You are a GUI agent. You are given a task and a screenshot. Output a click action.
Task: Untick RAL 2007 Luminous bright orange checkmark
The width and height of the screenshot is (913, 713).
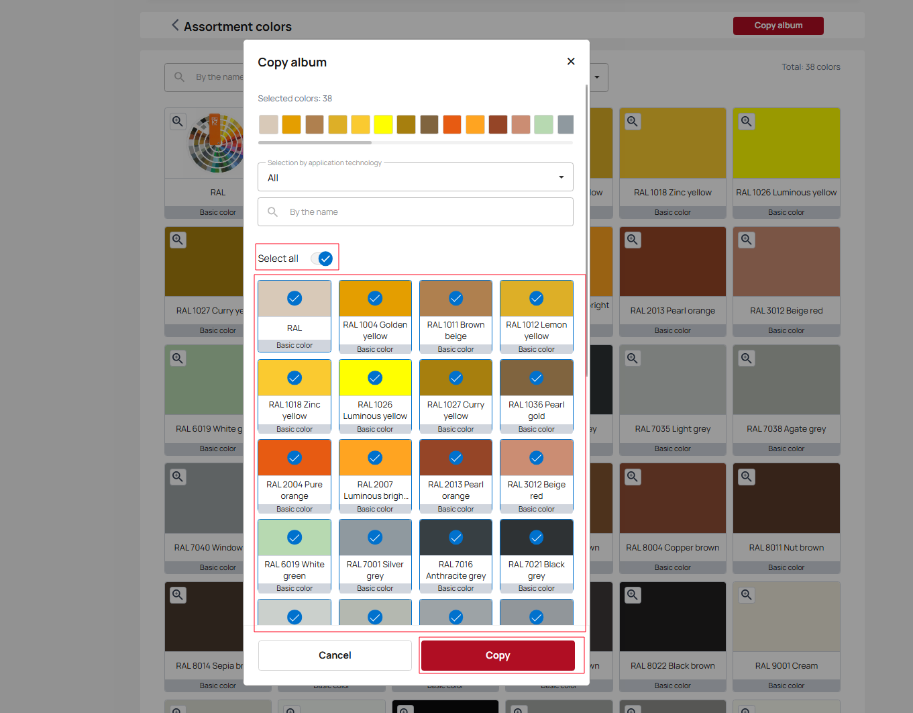point(375,458)
